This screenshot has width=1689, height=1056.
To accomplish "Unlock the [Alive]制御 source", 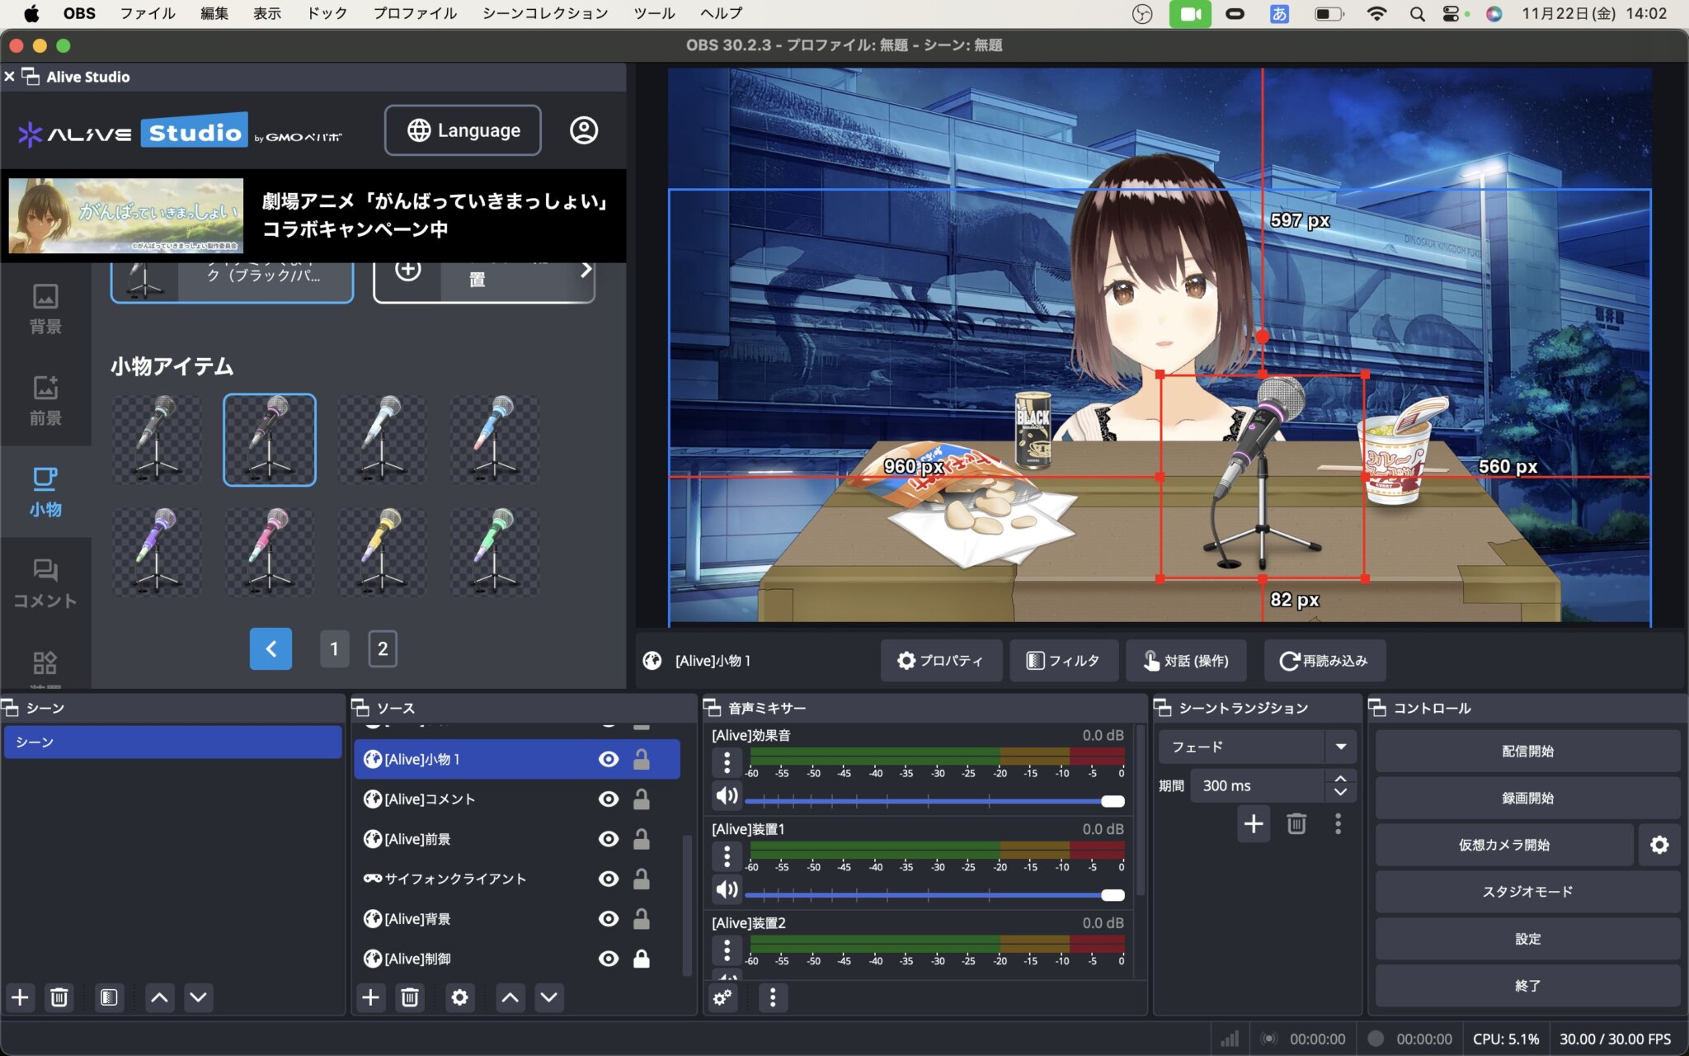I will pyautogui.click(x=641, y=959).
